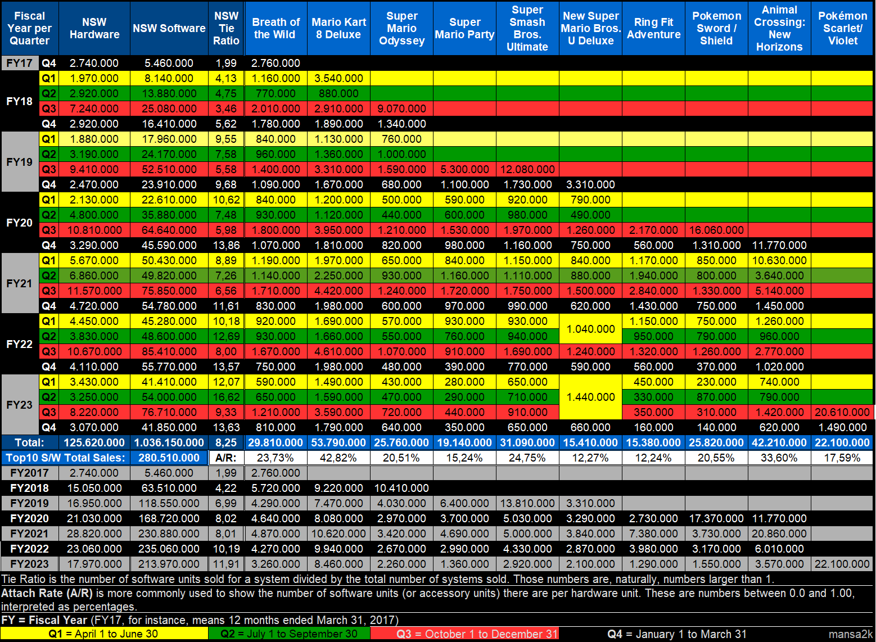Click the 11.770.000 Animal Crossing FY20 Q4 cell
Image resolution: width=876 pixels, height=642 pixels.
click(x=780, y=245)
